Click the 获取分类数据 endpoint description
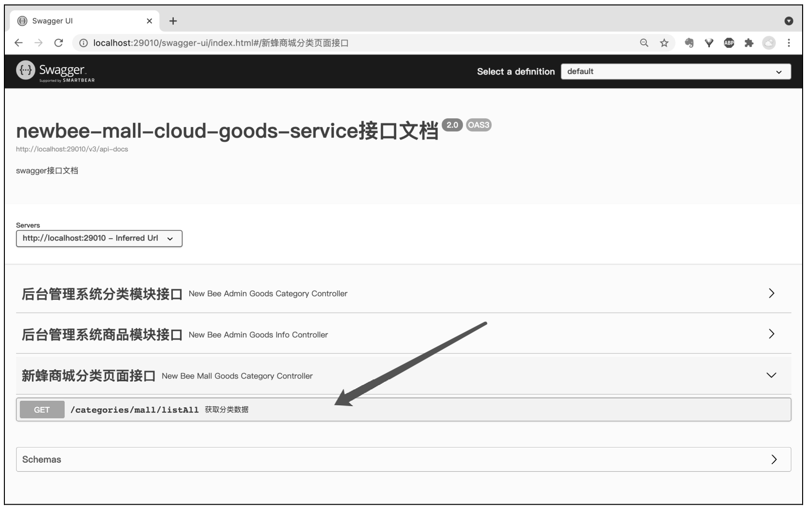Screen dimensions: 807x509 pos(227,410)
